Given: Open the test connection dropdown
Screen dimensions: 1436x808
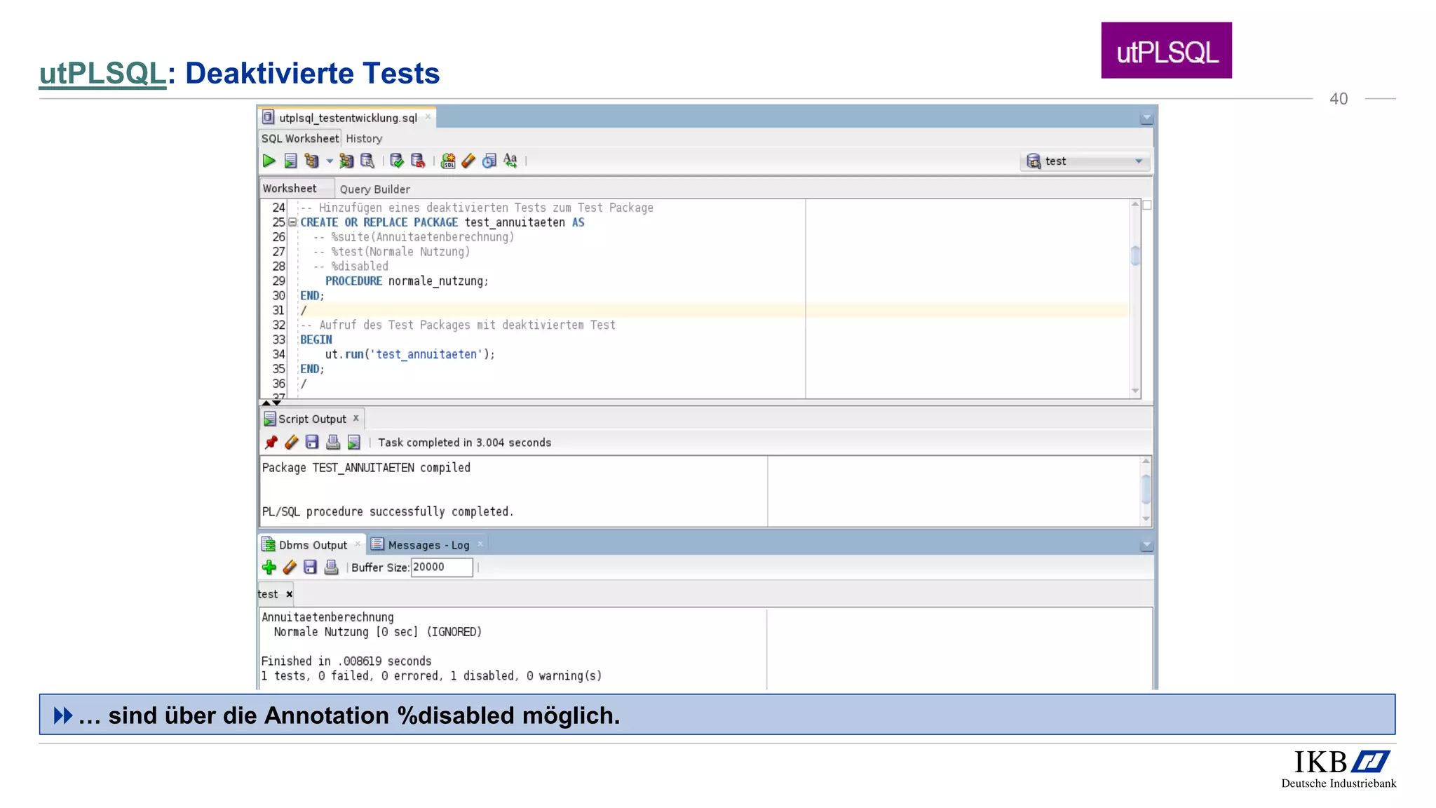Looking at the screenshot, I should tap(1085, 161).
